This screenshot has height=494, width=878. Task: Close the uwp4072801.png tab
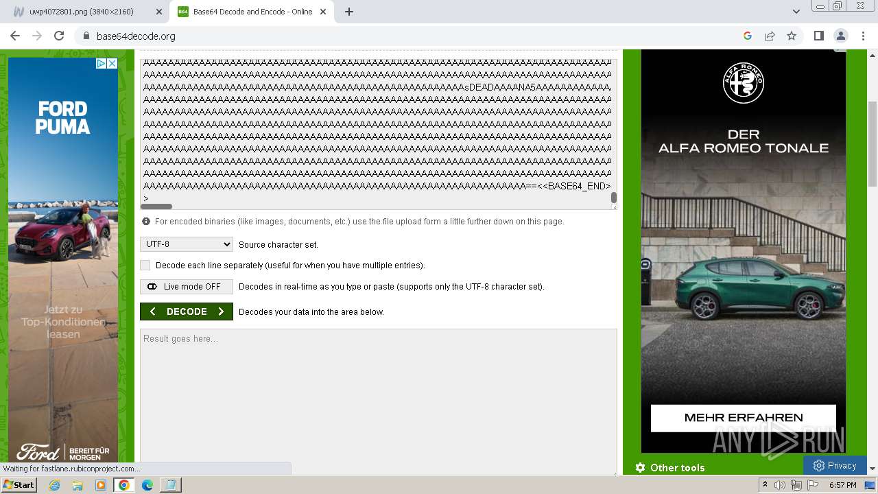click(159, 12)
